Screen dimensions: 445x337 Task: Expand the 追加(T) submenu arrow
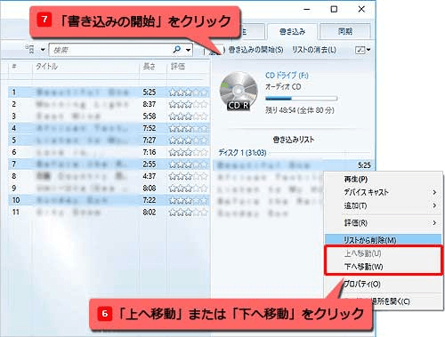(x=434, y=205)
